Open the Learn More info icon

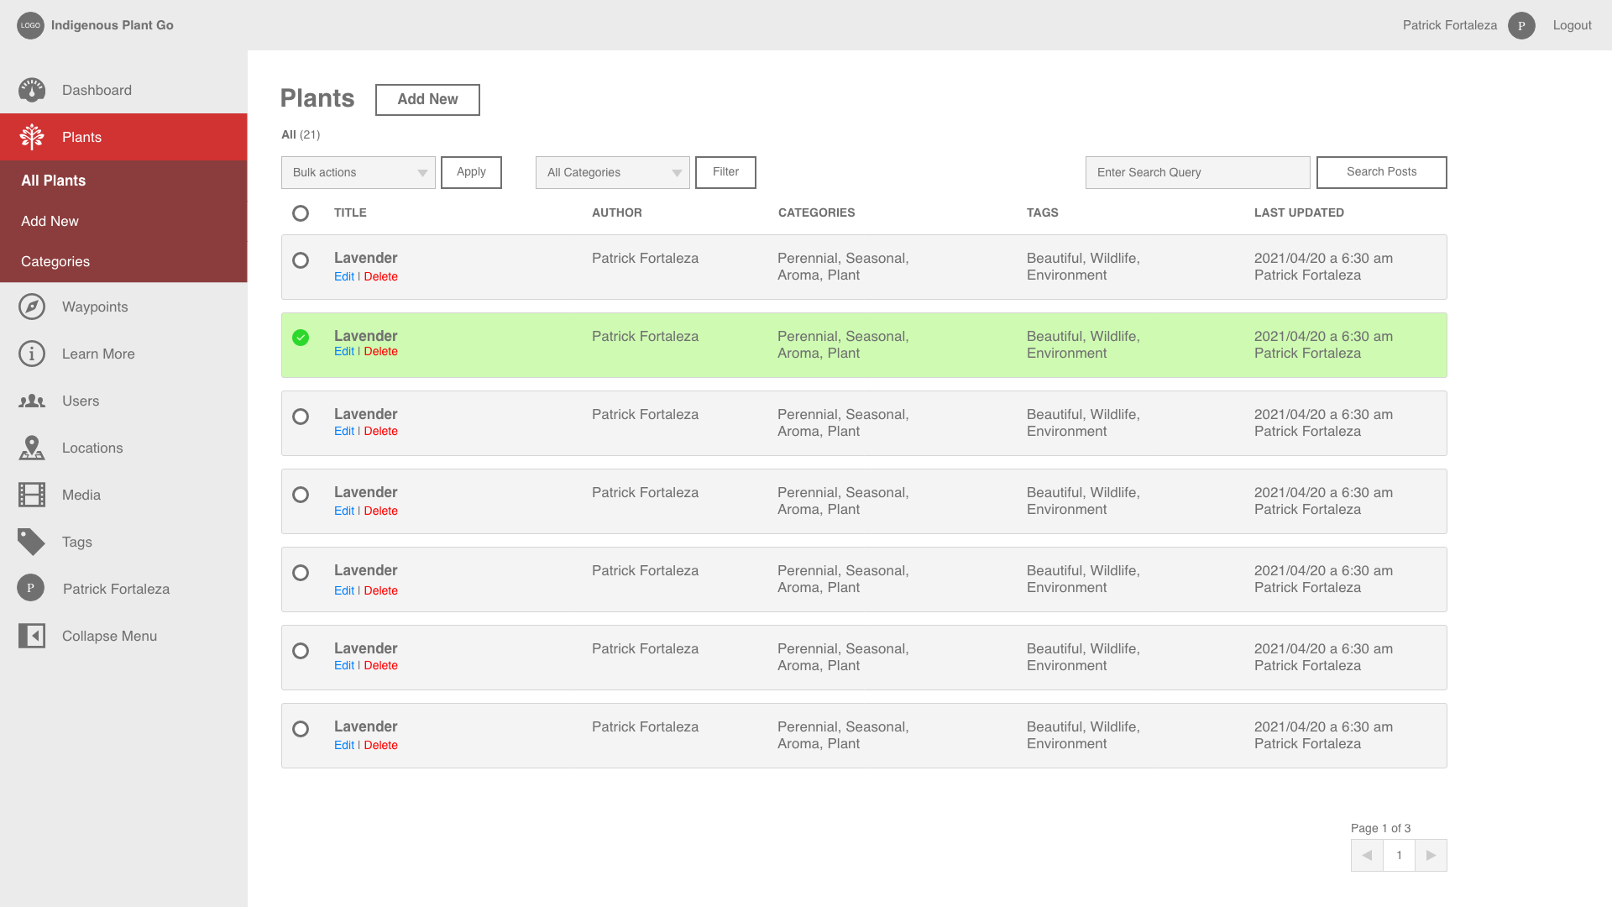click(x=32, y=354)
